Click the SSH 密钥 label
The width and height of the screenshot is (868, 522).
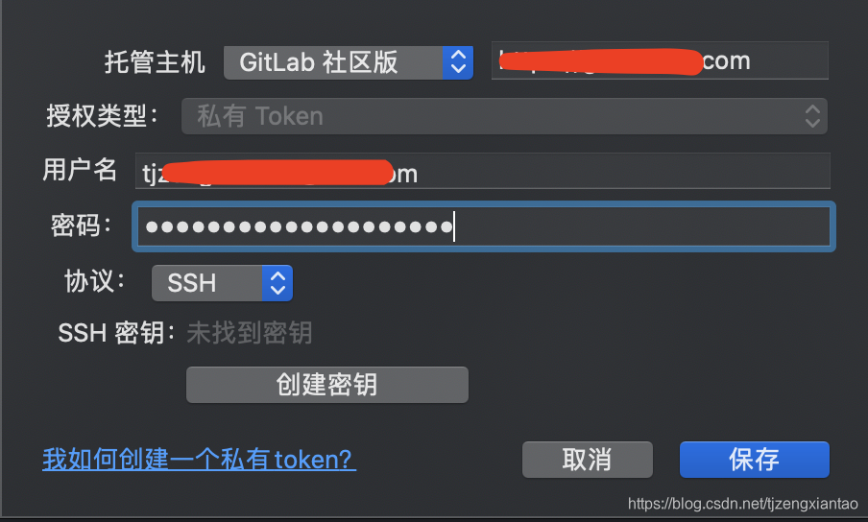117,333
